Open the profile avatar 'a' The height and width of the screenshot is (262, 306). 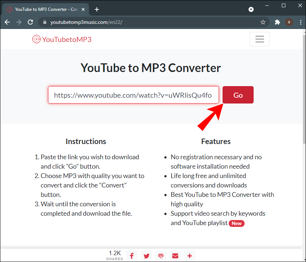(x=289, y=22)
